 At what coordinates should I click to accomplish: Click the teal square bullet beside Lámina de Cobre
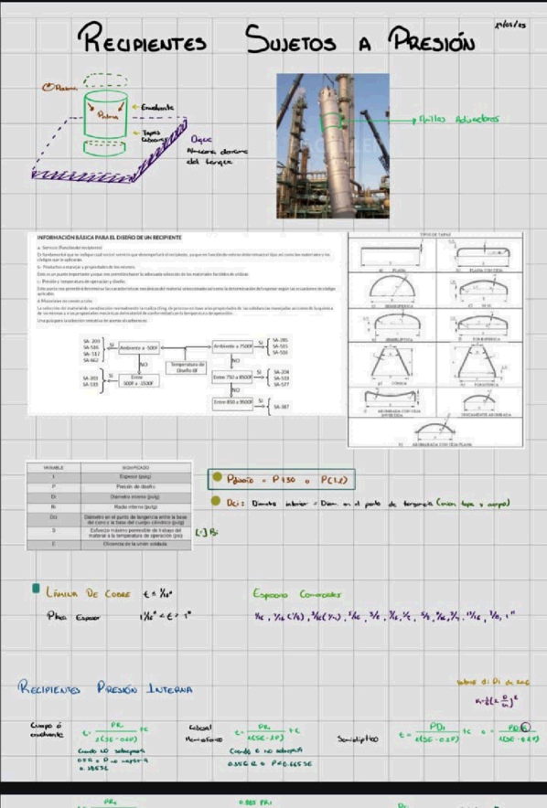[36, 589]
